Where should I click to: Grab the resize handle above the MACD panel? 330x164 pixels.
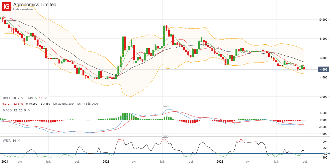[165, 106]
